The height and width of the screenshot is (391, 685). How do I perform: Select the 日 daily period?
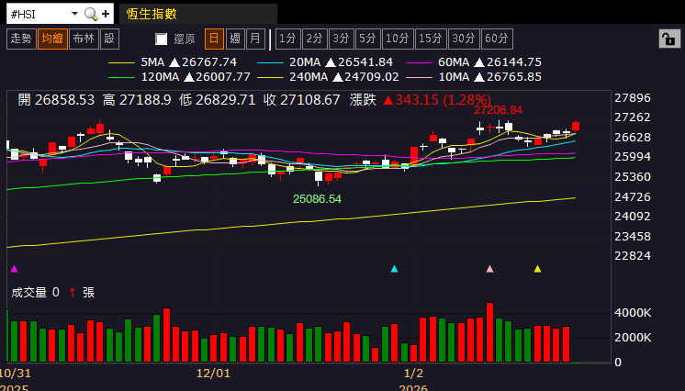click(214, 39)
